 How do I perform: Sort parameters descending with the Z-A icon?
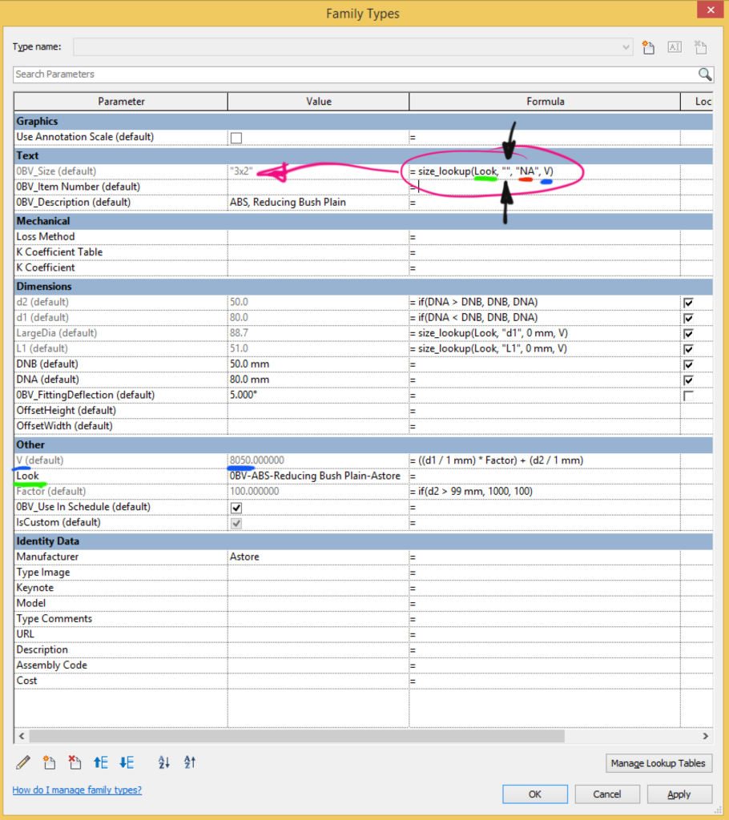(x=189, y=762)
